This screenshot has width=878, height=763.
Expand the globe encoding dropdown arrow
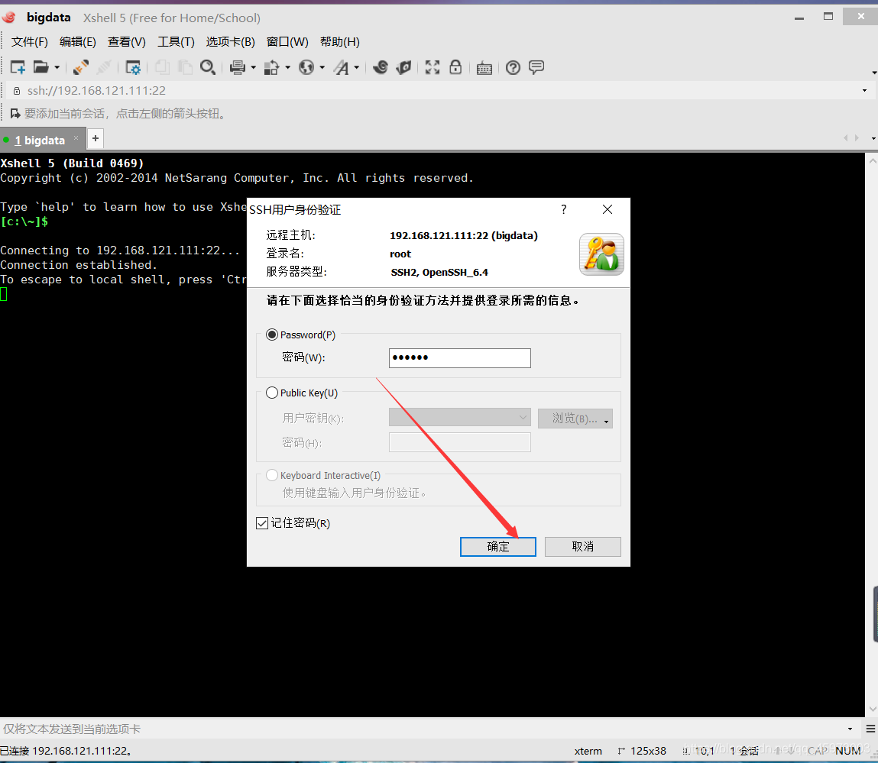tap(322, 68)
